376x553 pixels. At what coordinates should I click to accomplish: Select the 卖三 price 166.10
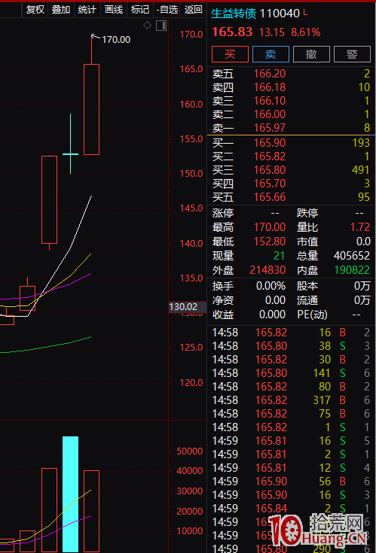(x=269, y=101)
